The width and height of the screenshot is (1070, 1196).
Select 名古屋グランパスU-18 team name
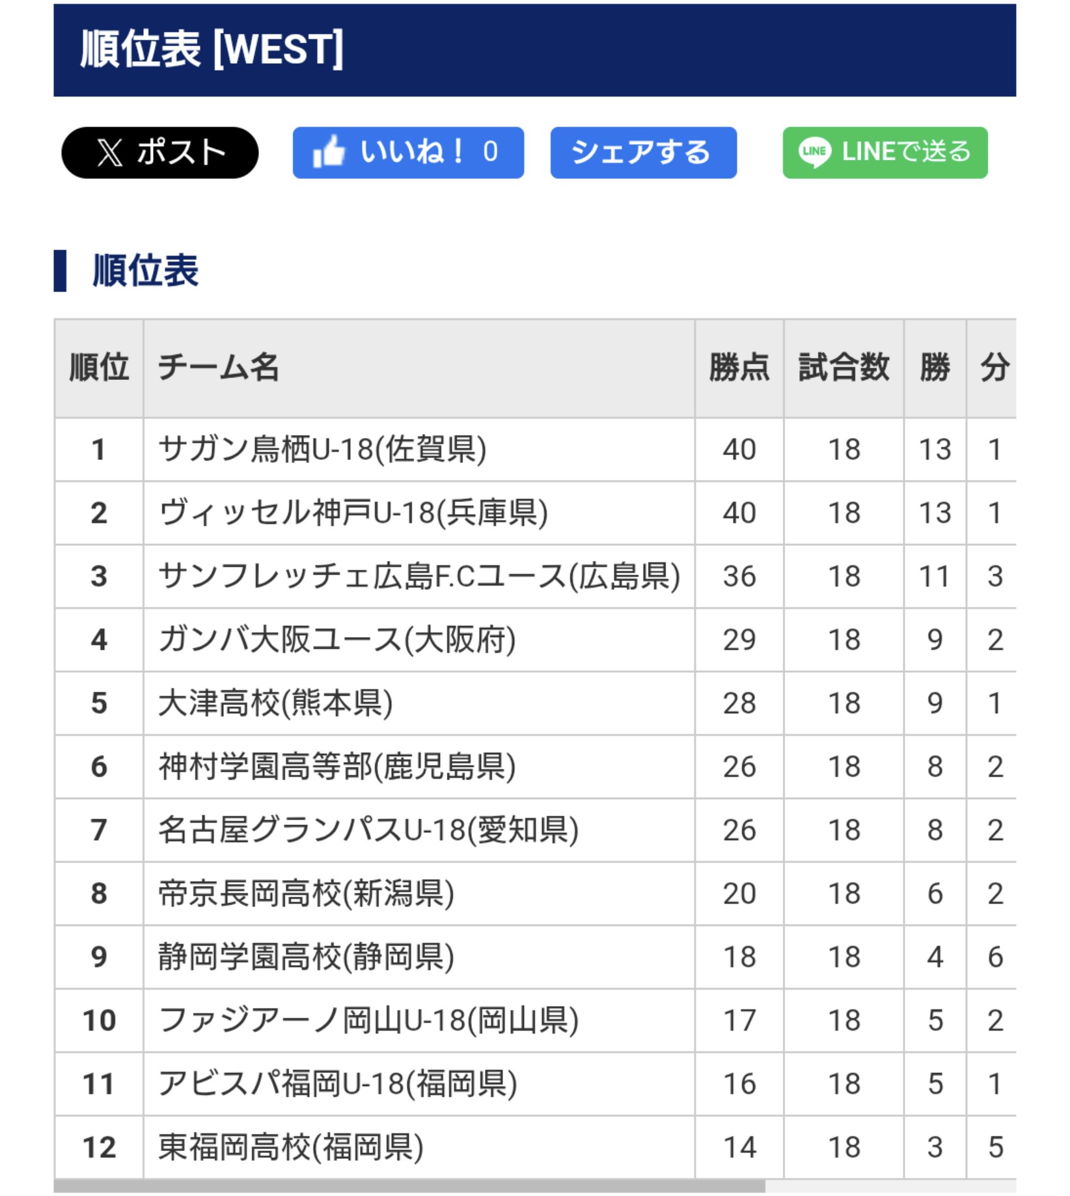pyautogui.click(x=368, y=830)
